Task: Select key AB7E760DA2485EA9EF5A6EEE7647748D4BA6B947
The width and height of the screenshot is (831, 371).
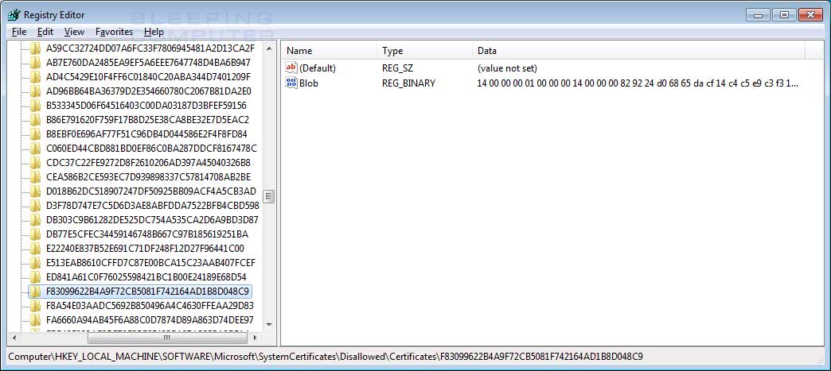Action: 148,63
